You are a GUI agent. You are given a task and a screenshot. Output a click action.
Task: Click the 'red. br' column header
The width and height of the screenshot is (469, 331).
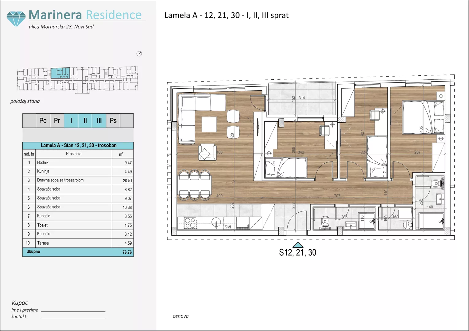point(29,154)
